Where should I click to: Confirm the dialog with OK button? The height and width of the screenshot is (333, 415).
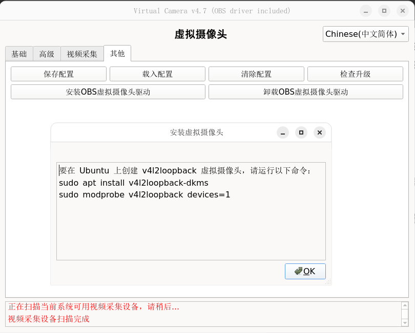(x=305, y=271)
